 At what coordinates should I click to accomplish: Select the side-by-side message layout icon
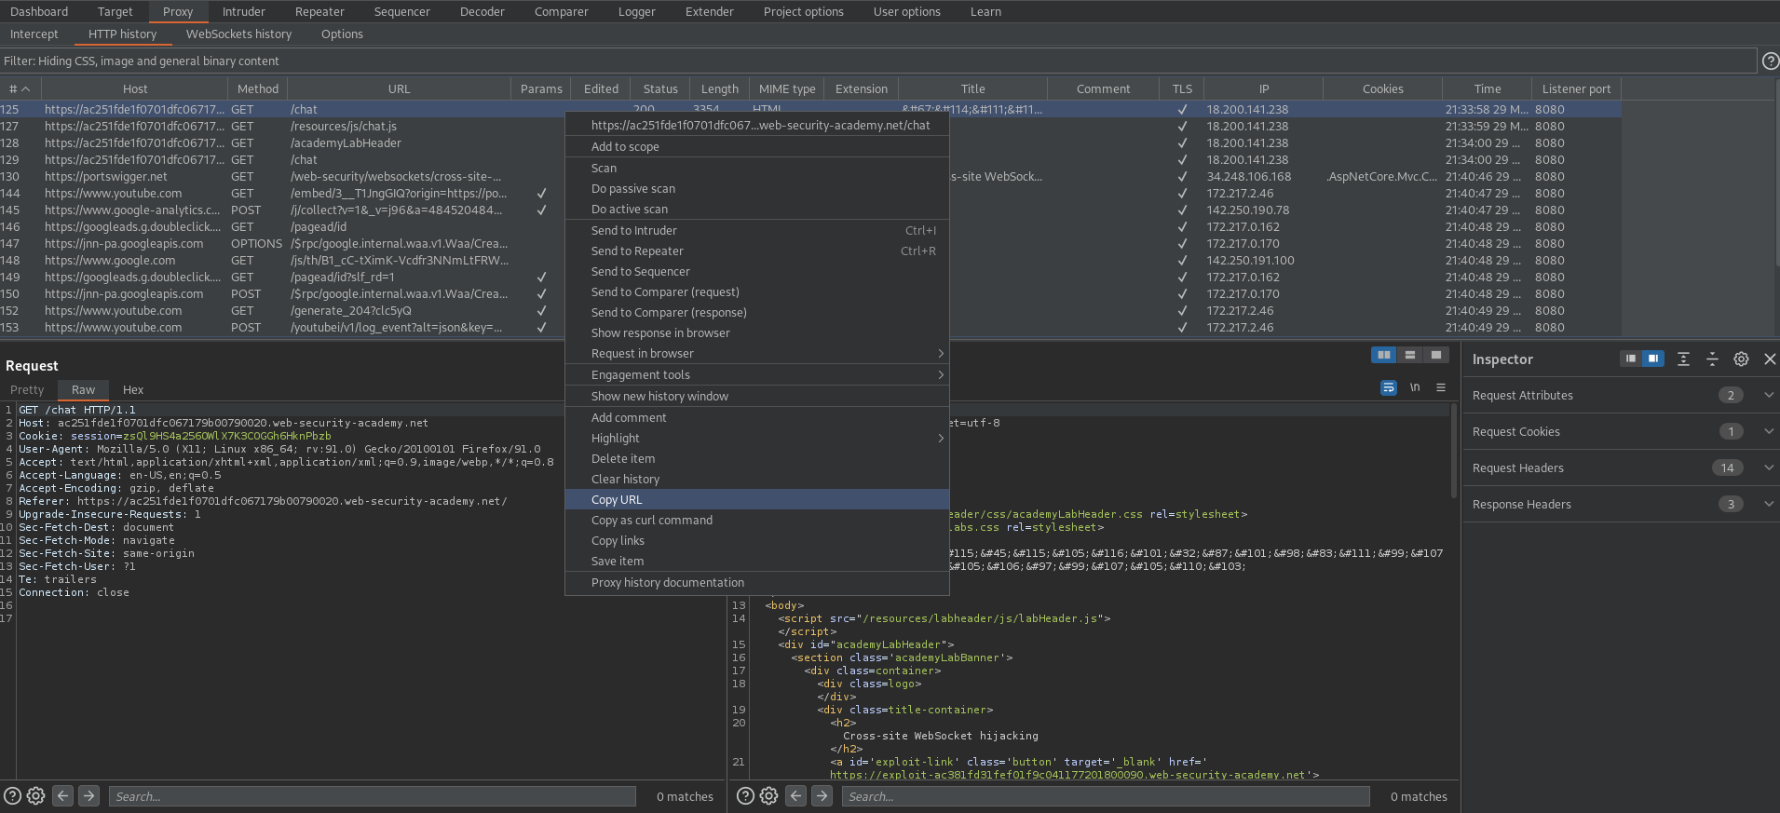(1384, 355)
